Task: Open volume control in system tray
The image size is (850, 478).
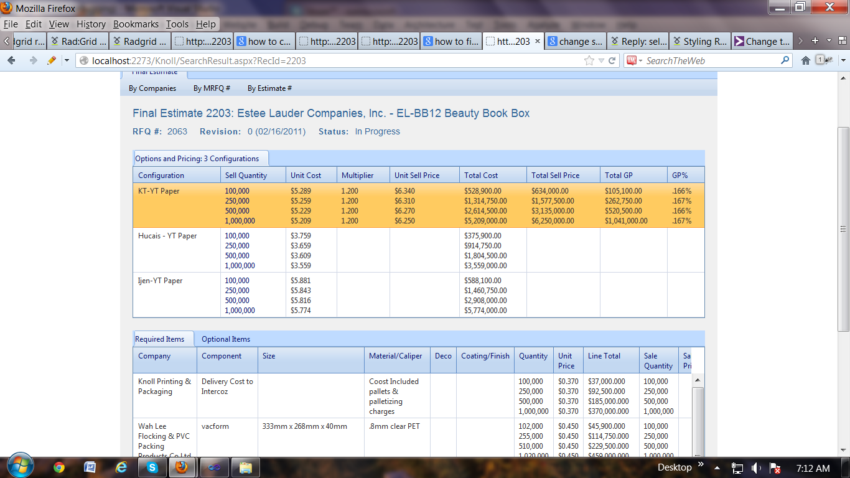Action: tap(756, 468)
